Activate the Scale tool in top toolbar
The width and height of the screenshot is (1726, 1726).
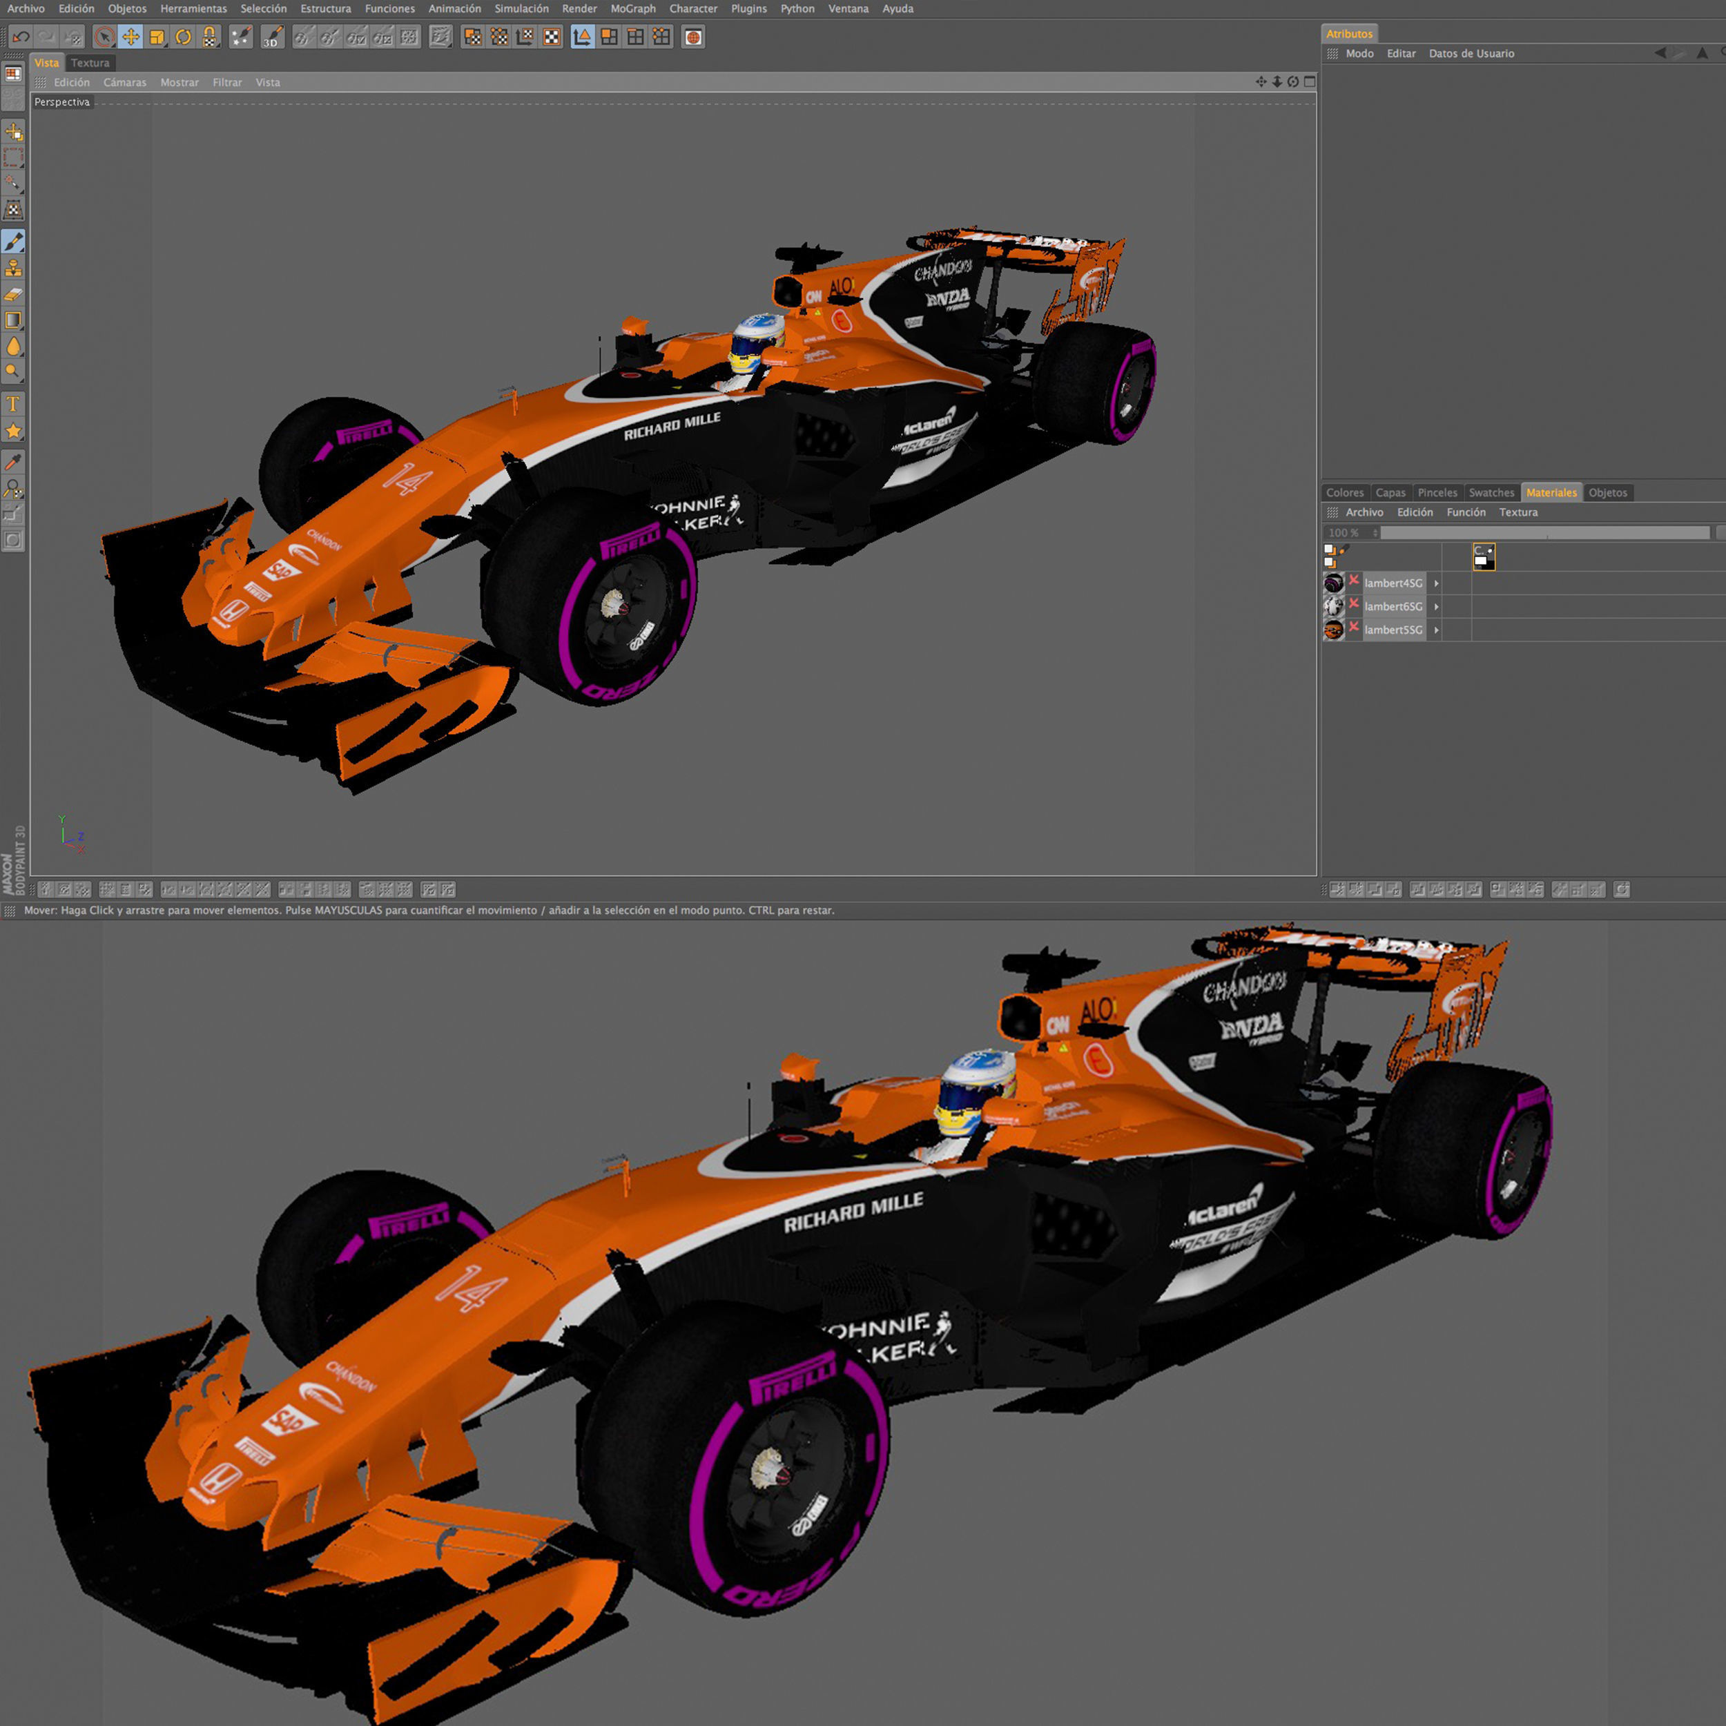(157, 37)
